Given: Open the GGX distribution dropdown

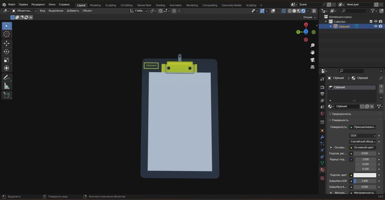Looking at the screenshot, I should [363, 135].
